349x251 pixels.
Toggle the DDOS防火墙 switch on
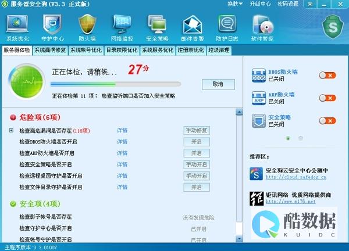[327, 76]
